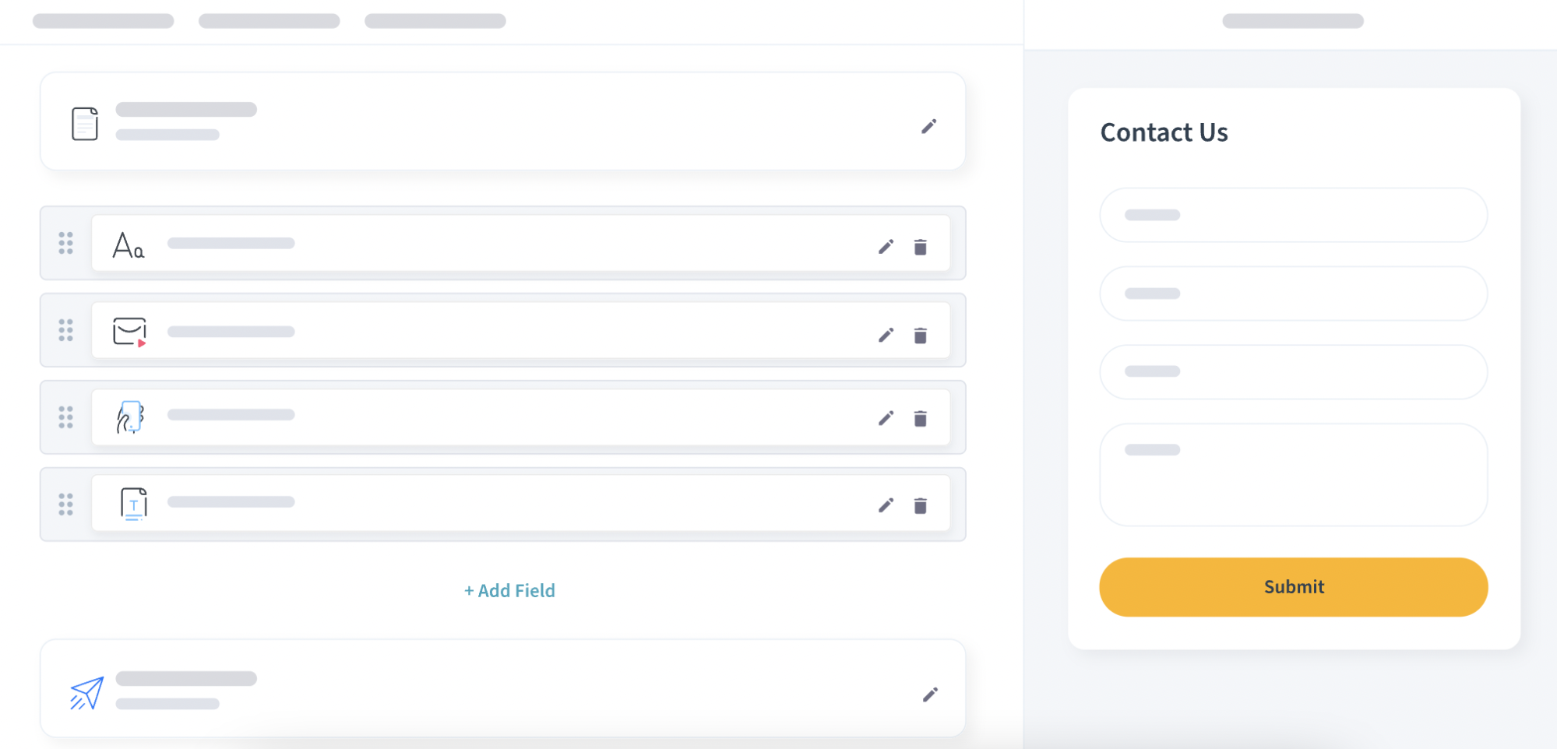
Task: Click the form document icon in top card
Action: tap(84, 123)
